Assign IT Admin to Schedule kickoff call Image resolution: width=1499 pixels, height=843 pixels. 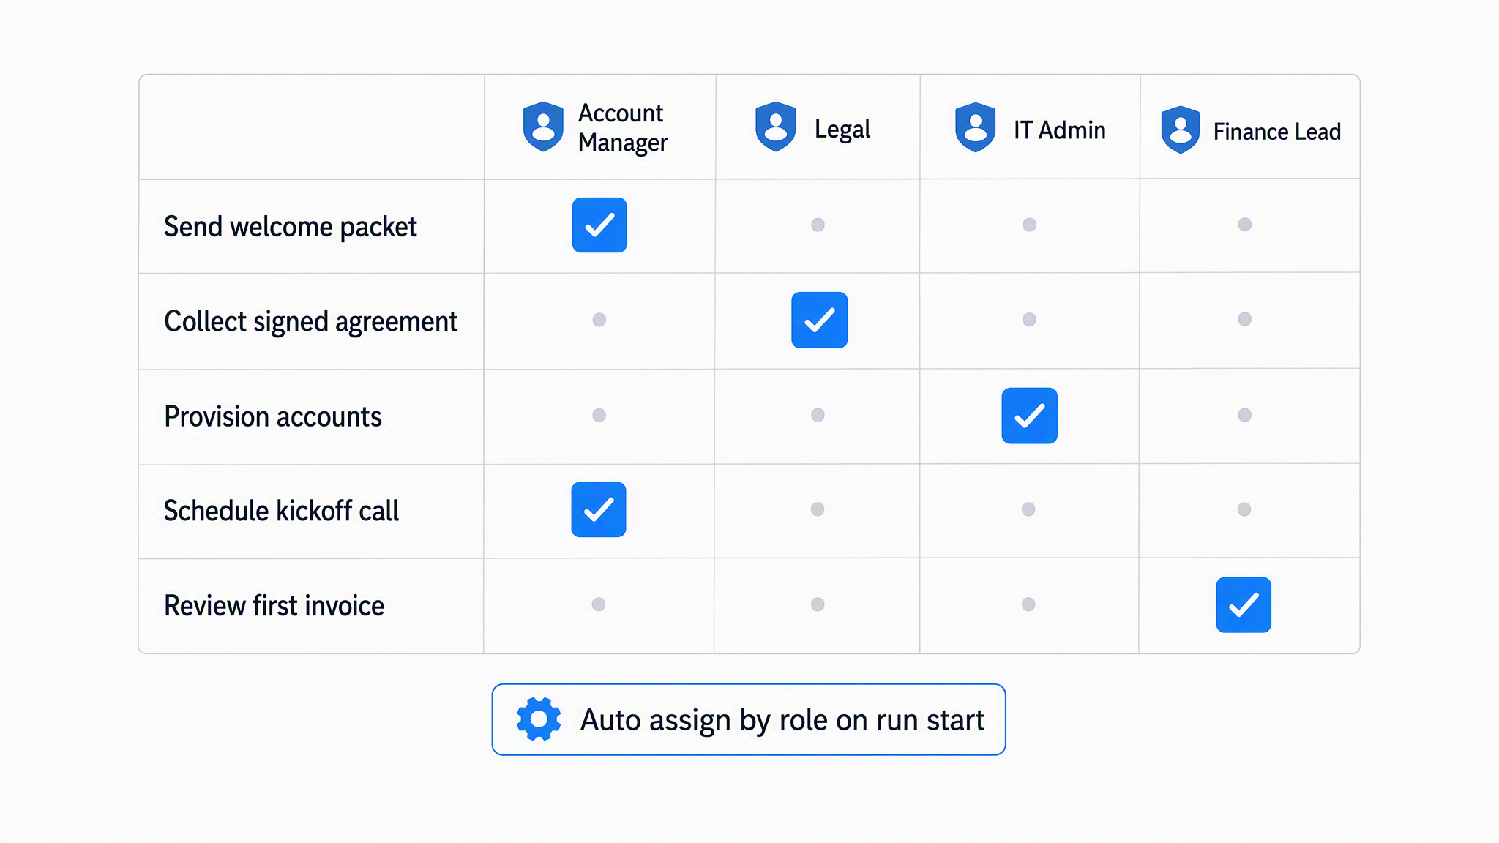coord(1028,509)
